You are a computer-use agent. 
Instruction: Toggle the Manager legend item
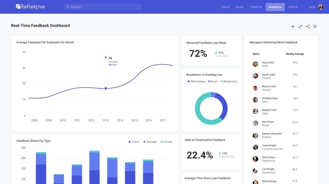pyautogui.click(x=150, y=142)
